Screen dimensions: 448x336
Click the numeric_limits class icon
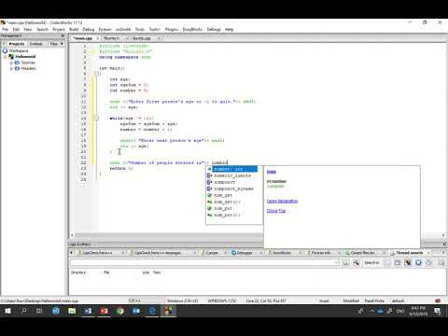coord(209,175)
